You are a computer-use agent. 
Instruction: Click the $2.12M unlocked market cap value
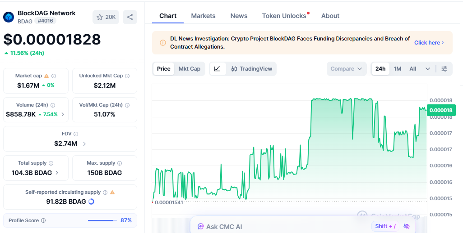click(105, 85)
